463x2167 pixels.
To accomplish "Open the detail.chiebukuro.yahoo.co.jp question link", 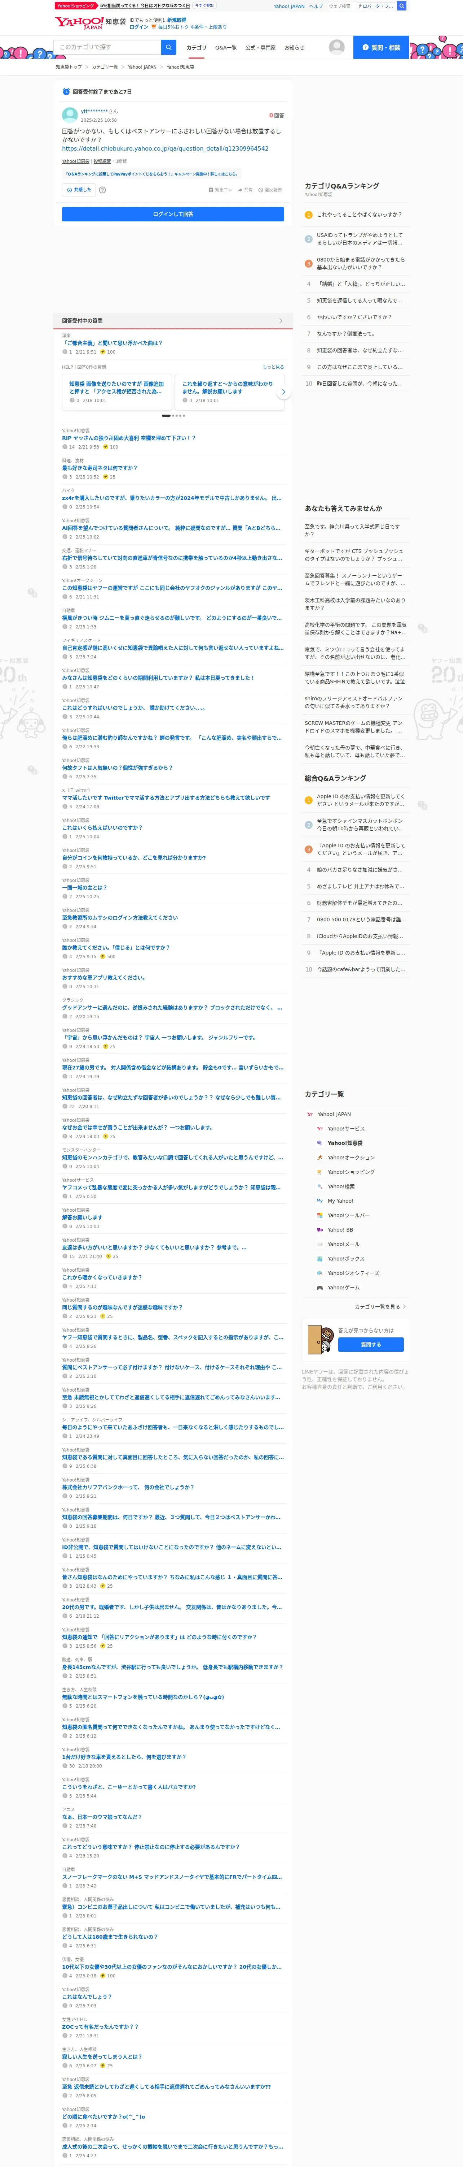I will pyautogui.click(x=165, y=149).
